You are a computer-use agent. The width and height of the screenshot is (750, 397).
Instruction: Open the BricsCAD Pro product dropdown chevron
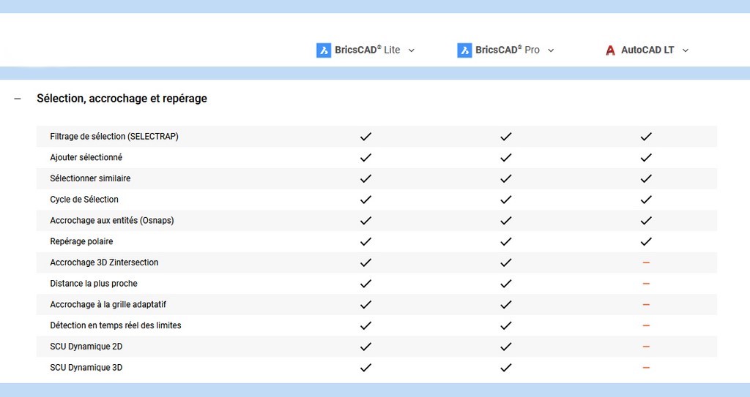551,50
